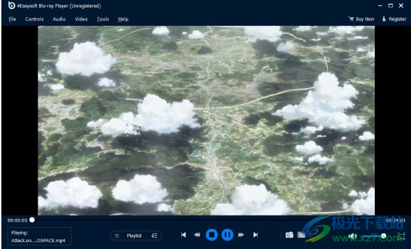
Task: Click total duration 00:24:03
Action: click(x=395, y=220)
